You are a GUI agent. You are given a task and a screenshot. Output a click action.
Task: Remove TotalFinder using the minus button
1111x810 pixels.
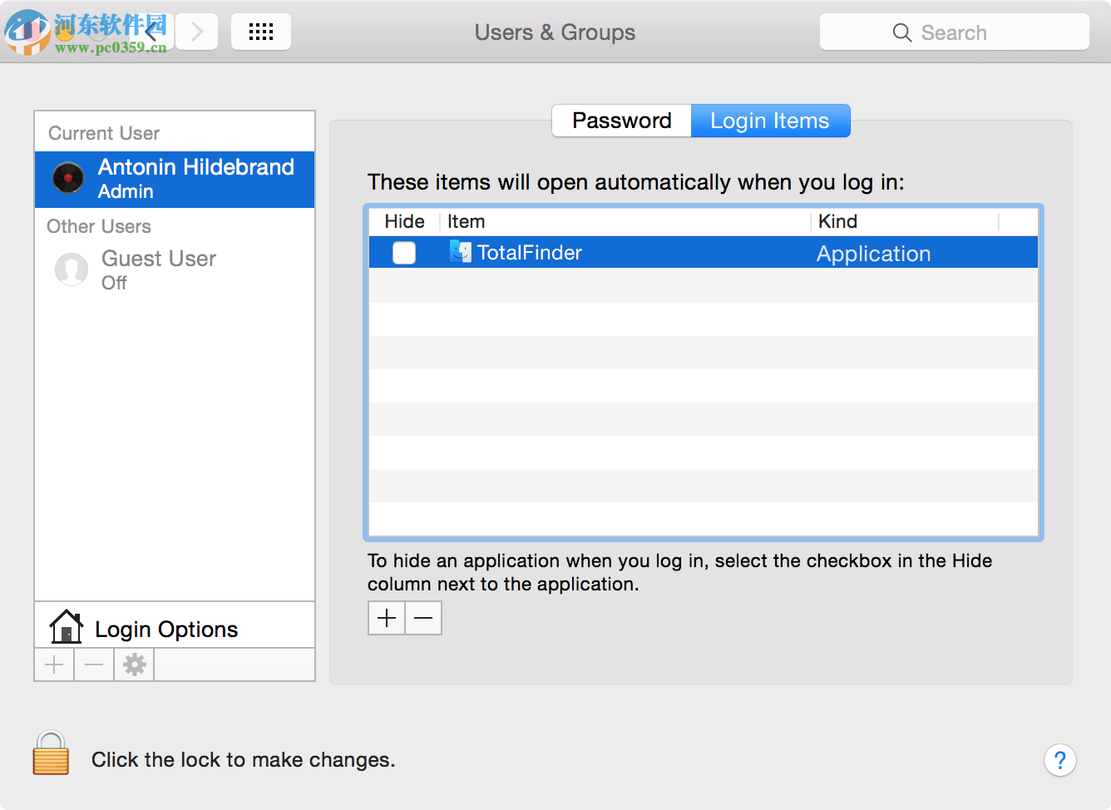pyautogui.click(x=422, y=618)
